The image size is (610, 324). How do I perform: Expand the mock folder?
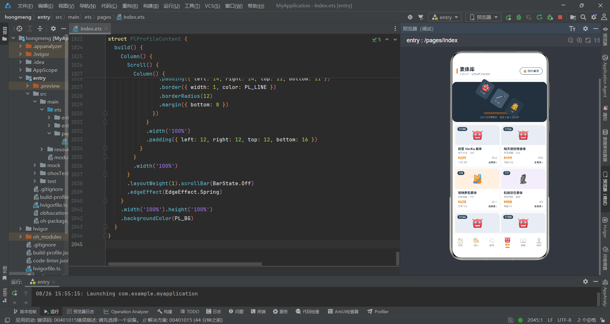click(x=35, y=165)
